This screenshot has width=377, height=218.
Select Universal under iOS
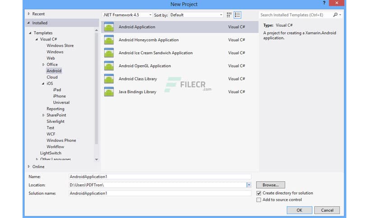pos(61,103)
